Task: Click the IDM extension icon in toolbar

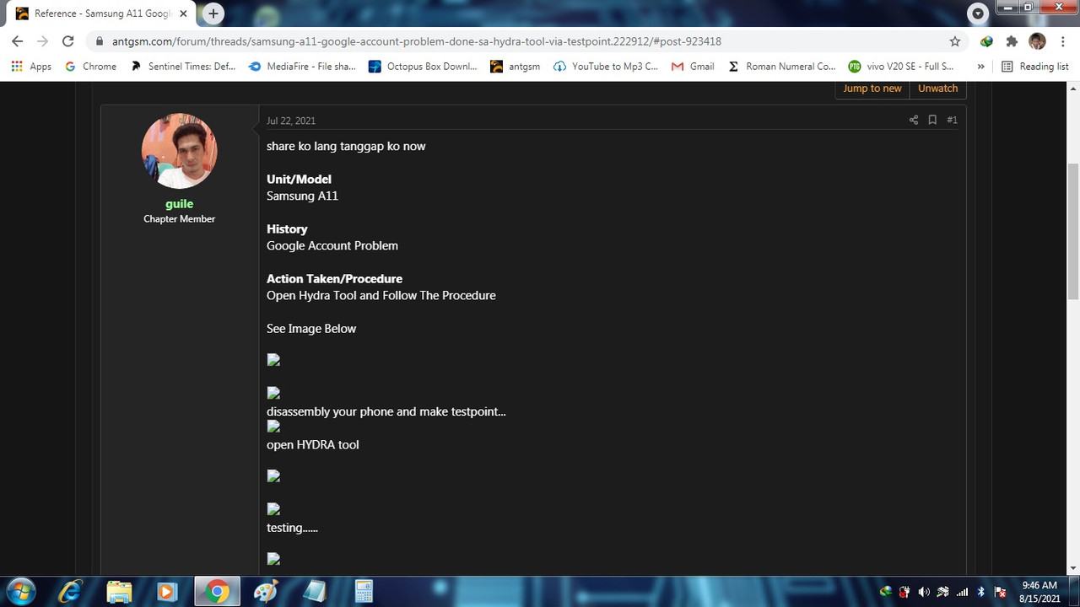Action: coord(986,41)
